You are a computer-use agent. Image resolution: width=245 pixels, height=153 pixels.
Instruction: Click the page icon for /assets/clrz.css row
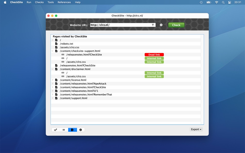point(56,47)
